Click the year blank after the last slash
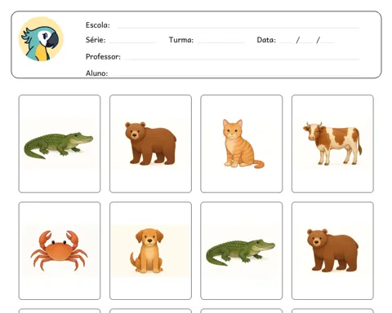Image resolution: width=392 pixels, height=313 pixels. [327, 42]
